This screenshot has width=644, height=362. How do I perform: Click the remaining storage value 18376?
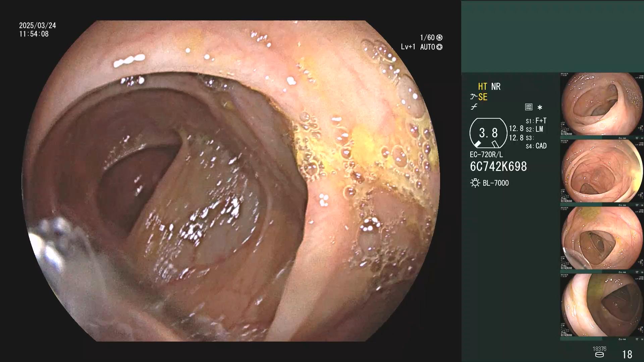(x=599, y=349)
